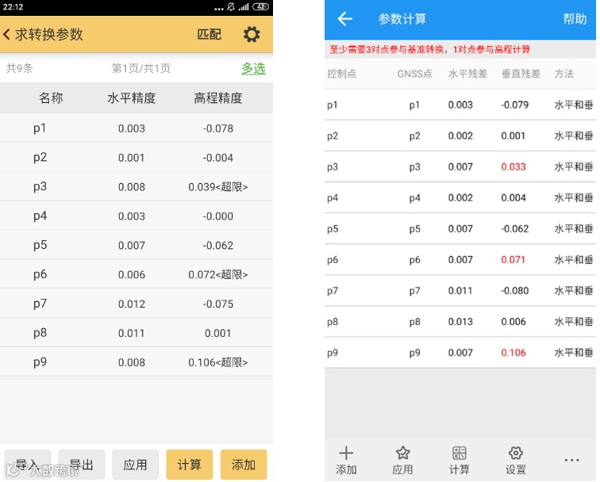Open the more options ellipsis menu
The width and height of the screenshot is (600, 482).
571,461
